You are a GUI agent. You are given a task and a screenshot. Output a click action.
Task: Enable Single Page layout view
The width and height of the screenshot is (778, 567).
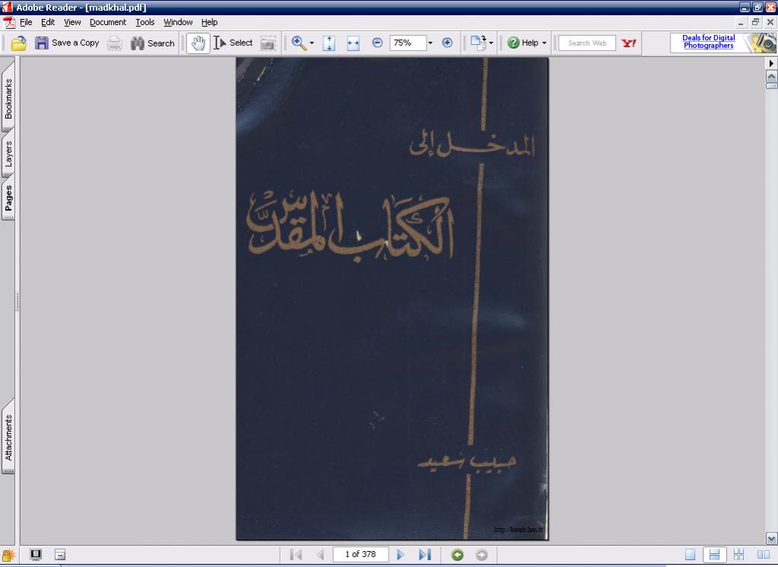(x=691, y=555)
